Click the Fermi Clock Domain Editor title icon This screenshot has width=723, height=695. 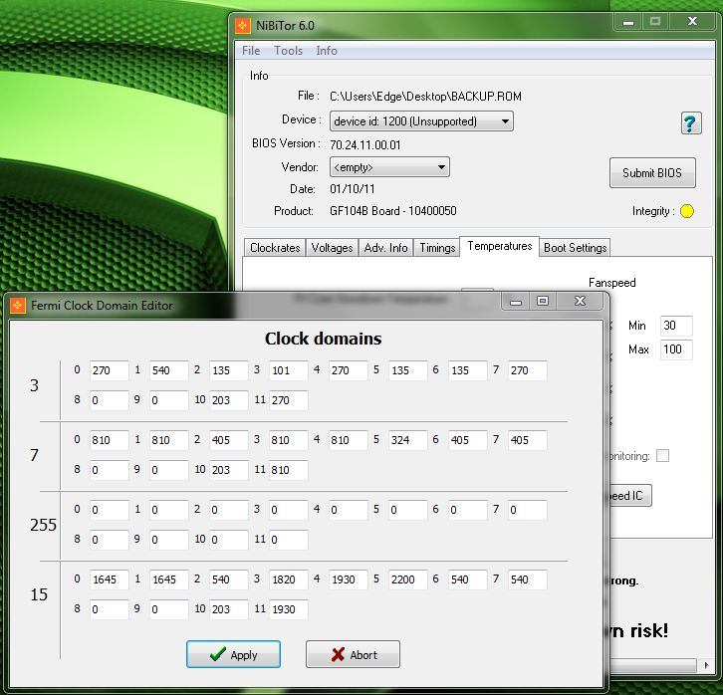coord(18,305)
